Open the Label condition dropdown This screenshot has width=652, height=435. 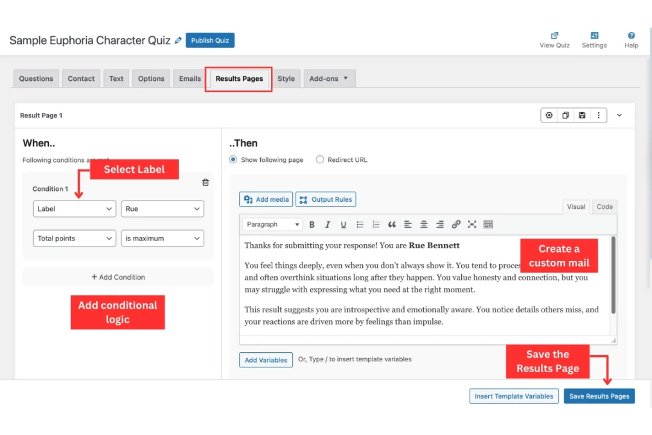[74, 209]
